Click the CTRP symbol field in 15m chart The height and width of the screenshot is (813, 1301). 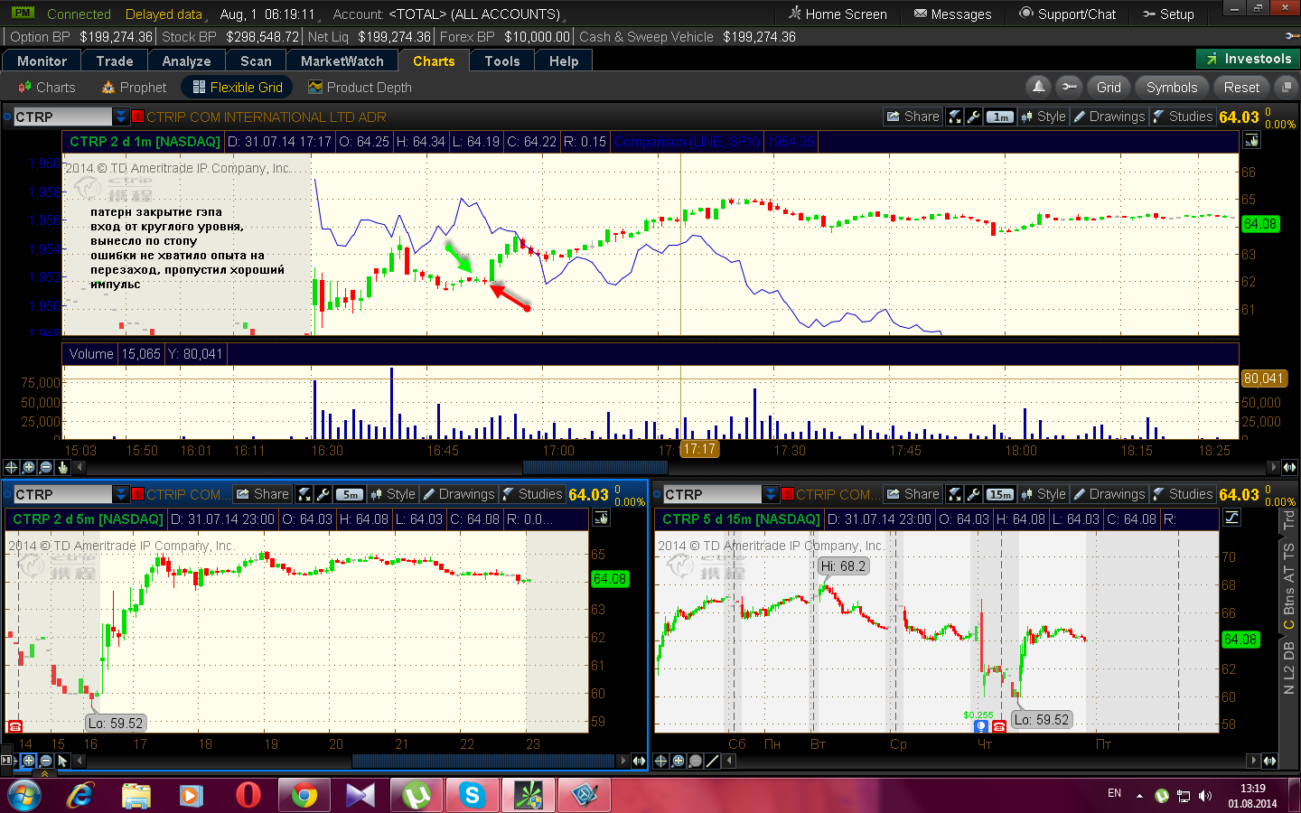[712, 494]
